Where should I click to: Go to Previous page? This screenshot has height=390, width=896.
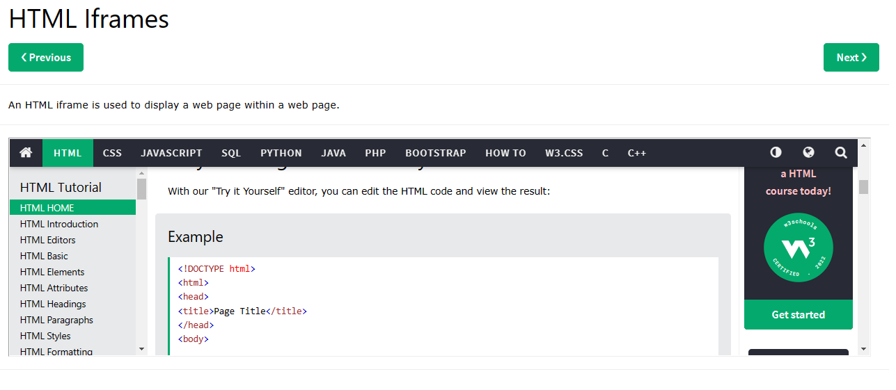46,58
